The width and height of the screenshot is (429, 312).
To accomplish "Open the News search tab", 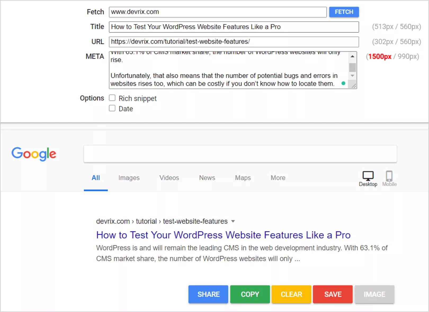I will coord(207,178).
